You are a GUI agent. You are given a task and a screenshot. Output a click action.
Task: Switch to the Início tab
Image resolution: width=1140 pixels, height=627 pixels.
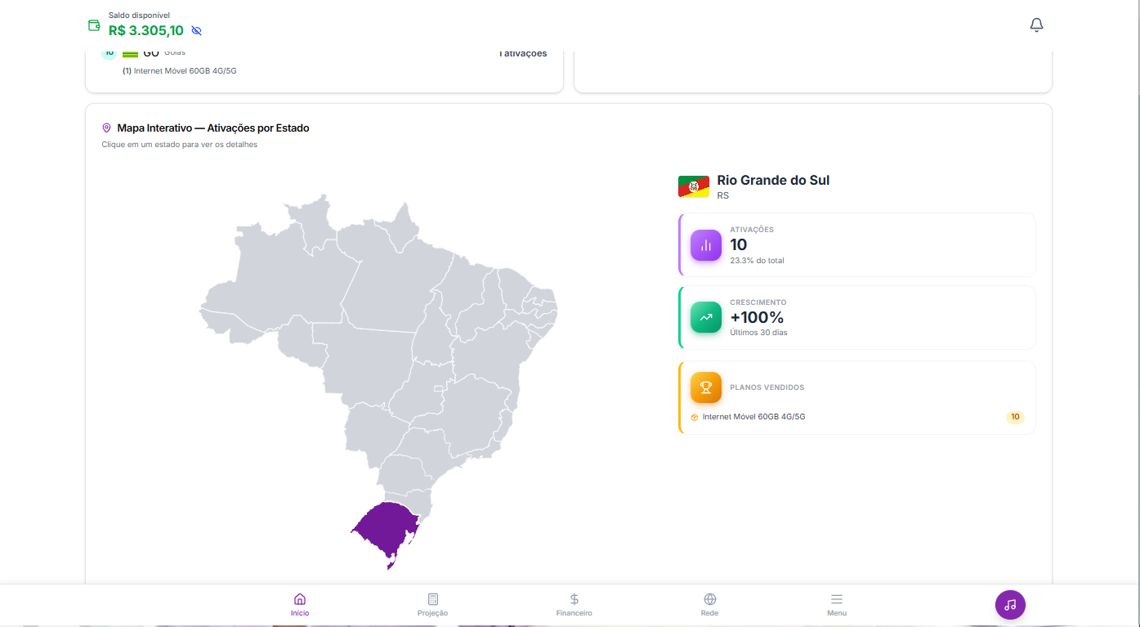pyautogui.click(x=300, y=605)
